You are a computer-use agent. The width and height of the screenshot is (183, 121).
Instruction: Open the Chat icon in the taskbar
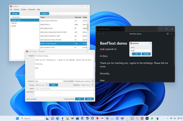pos(53,118)
